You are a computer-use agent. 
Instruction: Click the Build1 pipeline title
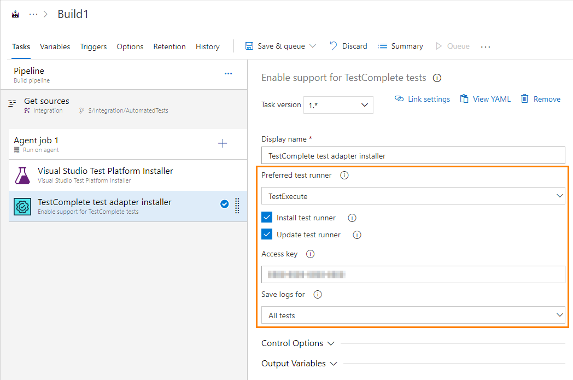coord(73,14)
